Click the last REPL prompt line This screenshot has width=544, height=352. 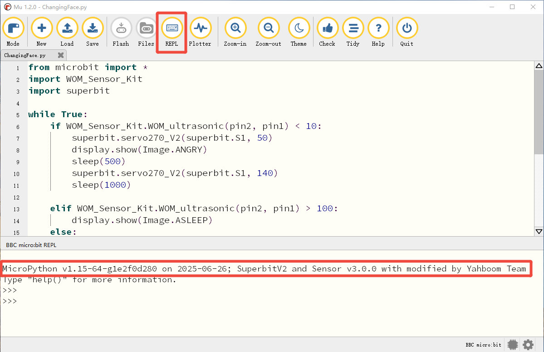point(10,301)
